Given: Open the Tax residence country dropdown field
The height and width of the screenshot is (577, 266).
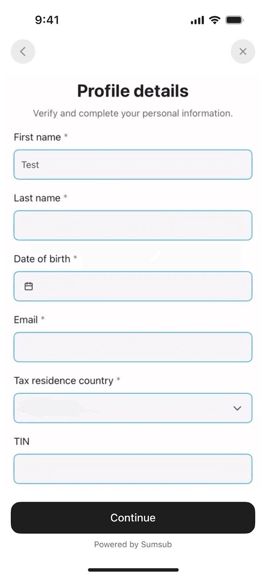Looking at the screenshot, I should (x=123, y=408).
